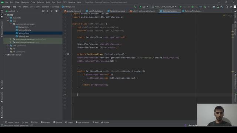Open the Structure side tab

[x=1, y=84]
